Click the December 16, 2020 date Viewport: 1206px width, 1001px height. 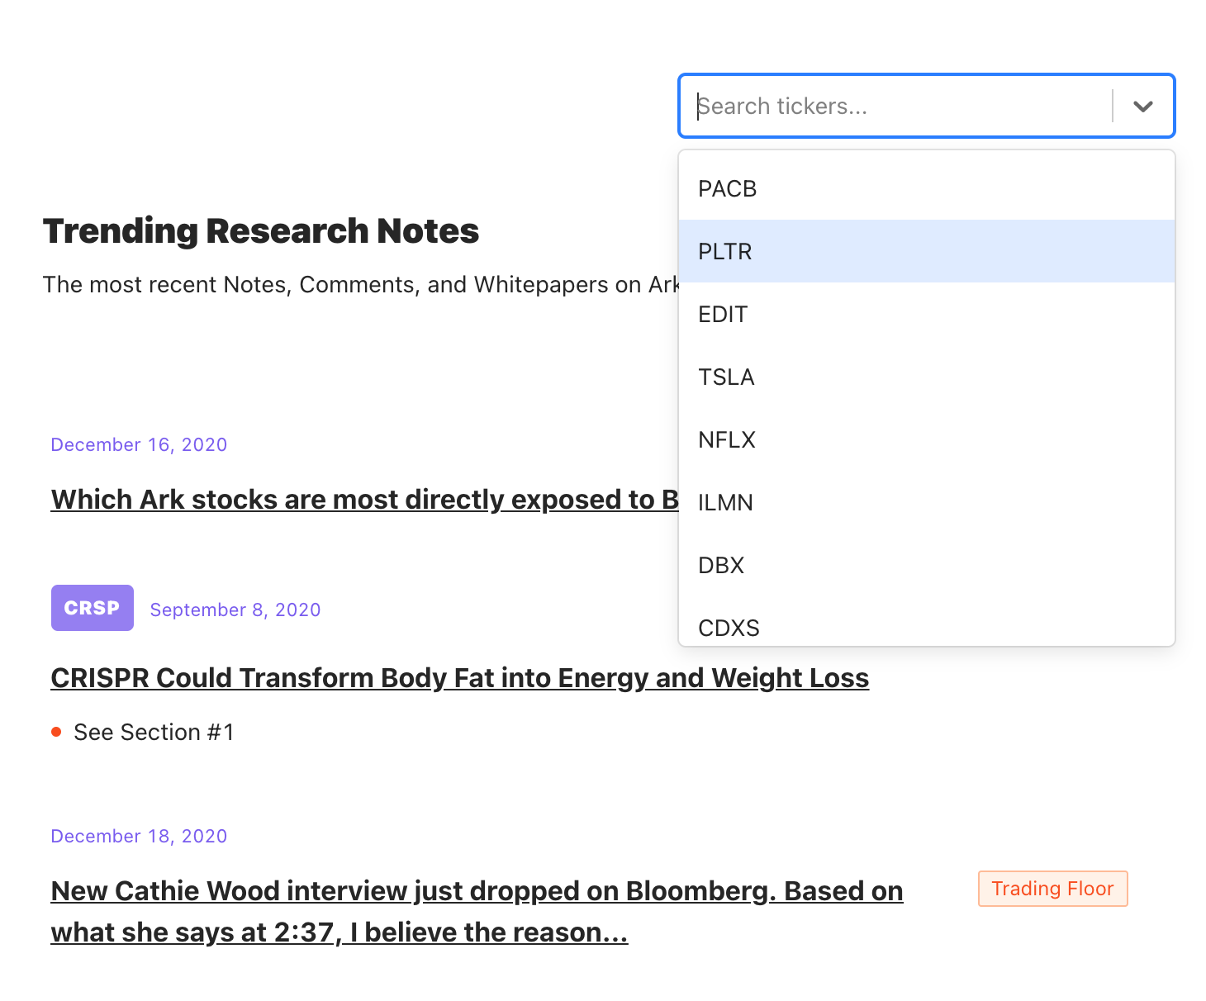[139, 445]
